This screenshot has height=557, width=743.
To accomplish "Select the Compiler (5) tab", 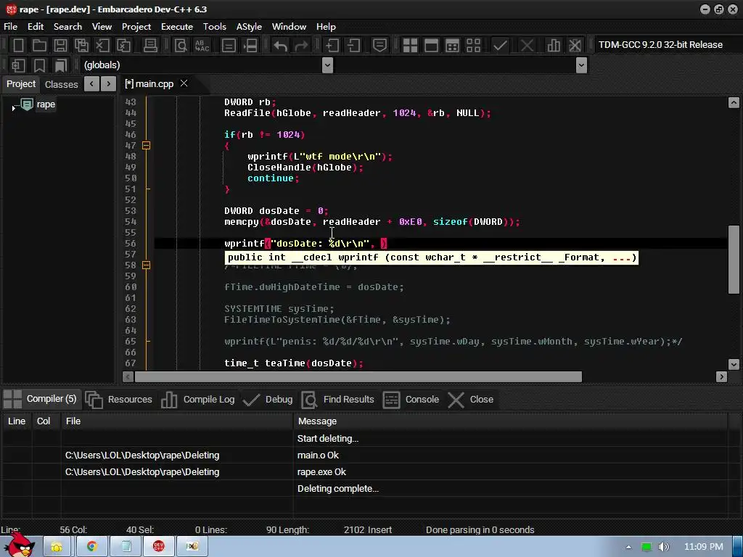I will [x=41, y=399].
